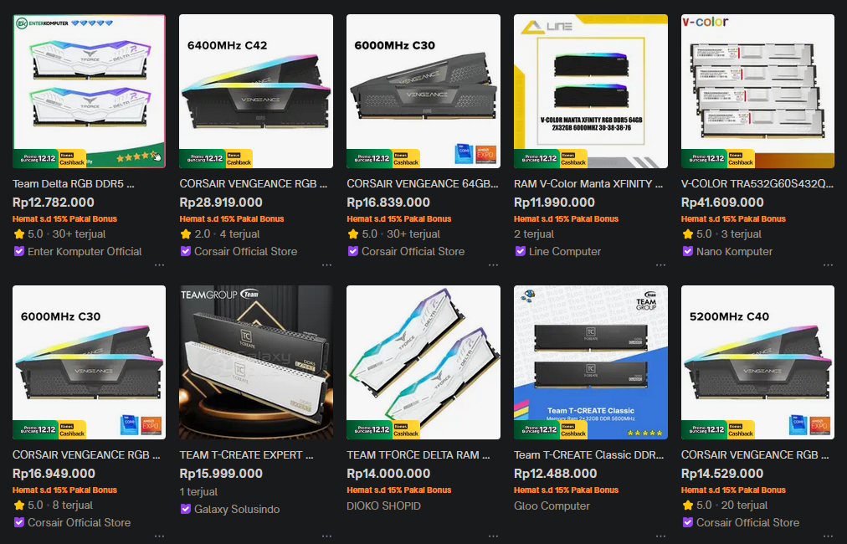The width and height of the screenshot is (847, 544).
Task: Open the three-dot menu on the Team Delta RGB DDR5 card
Action: pyautogui.click(x=159, y=265)
